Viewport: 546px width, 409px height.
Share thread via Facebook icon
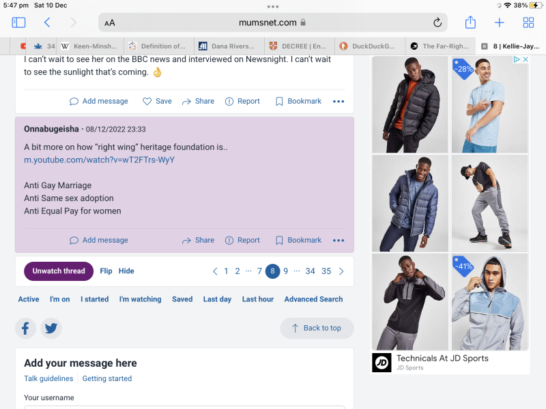pyautogui.click(x=26, y=328)
